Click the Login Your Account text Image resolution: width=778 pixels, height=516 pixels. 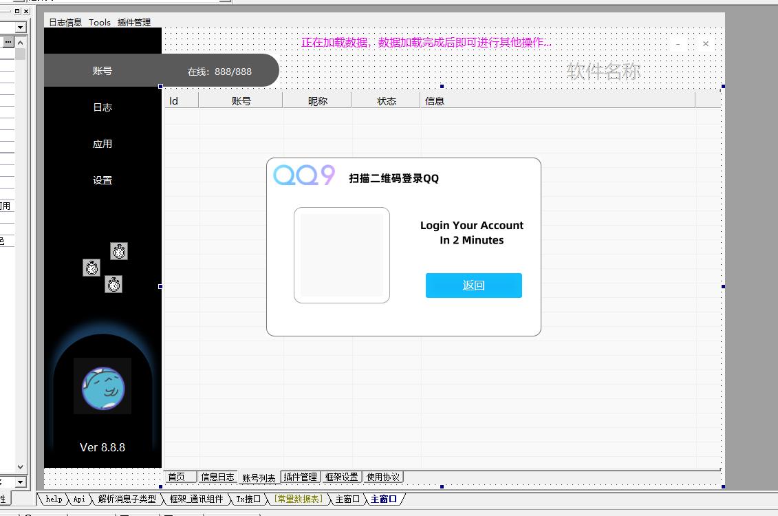[472, 225]
